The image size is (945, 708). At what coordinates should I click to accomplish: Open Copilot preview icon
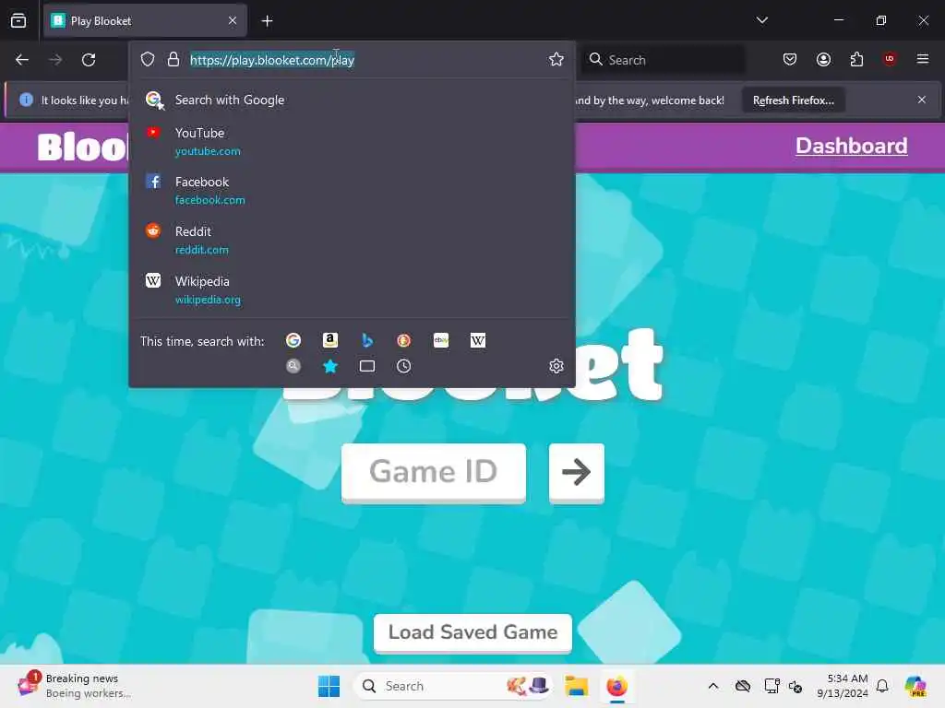click(x=915, y=686)
